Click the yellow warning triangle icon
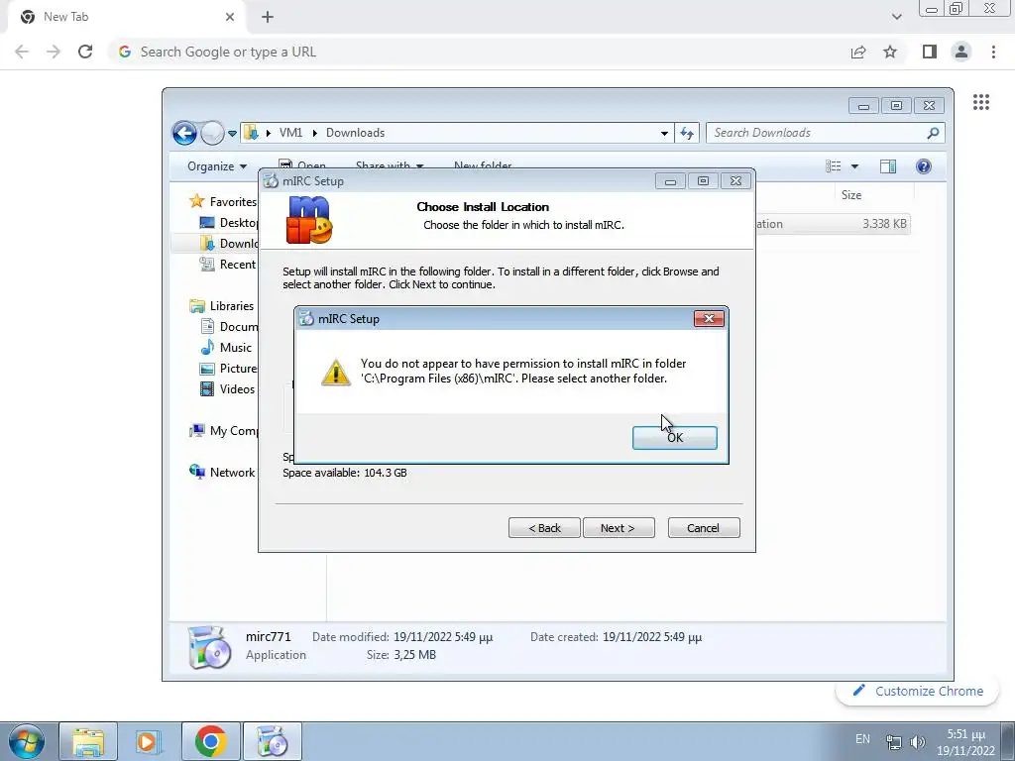Viewport: 1015px width, 761px height. click(x=336, y=373)
